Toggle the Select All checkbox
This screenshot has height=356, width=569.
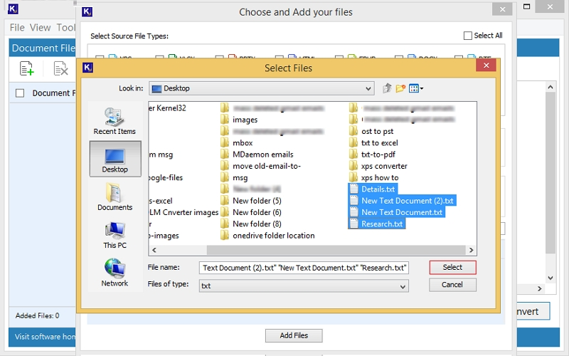(x=468, y=36)
